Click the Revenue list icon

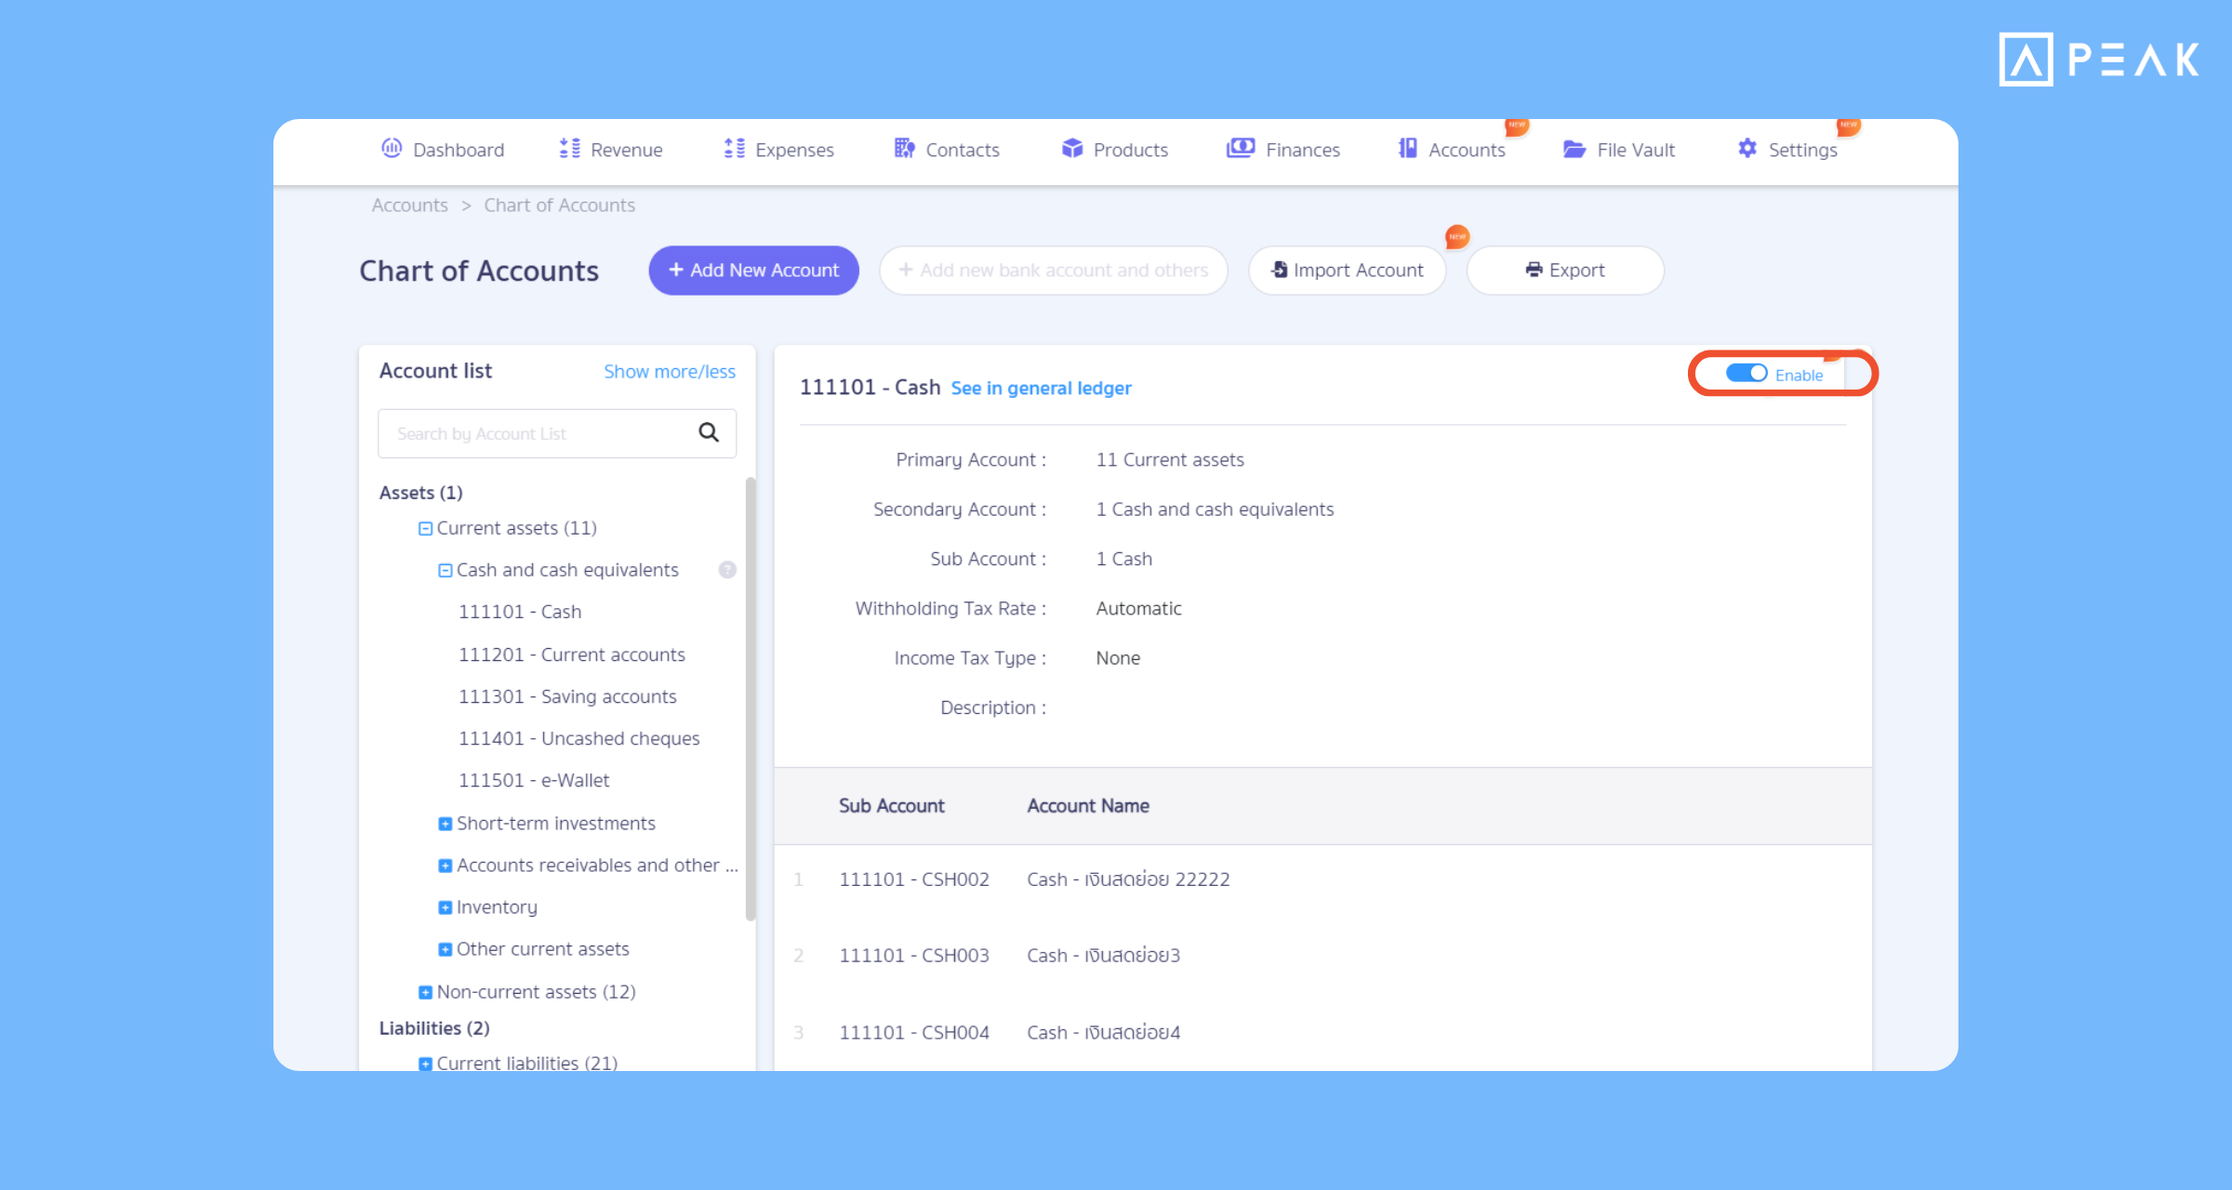569,149
